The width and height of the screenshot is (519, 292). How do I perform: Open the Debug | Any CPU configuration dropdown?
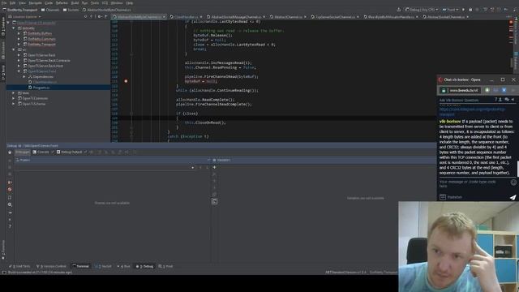[422, 10]
